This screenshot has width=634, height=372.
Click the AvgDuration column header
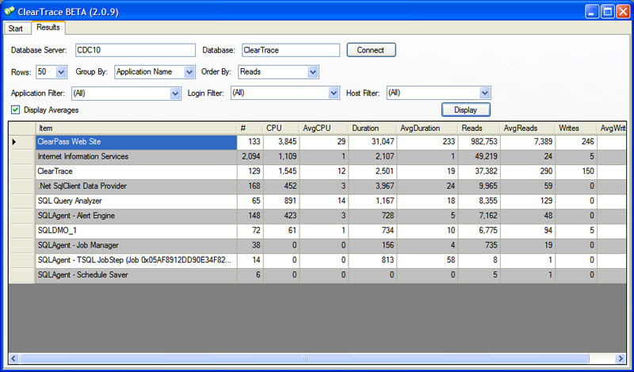coord(427,128)
